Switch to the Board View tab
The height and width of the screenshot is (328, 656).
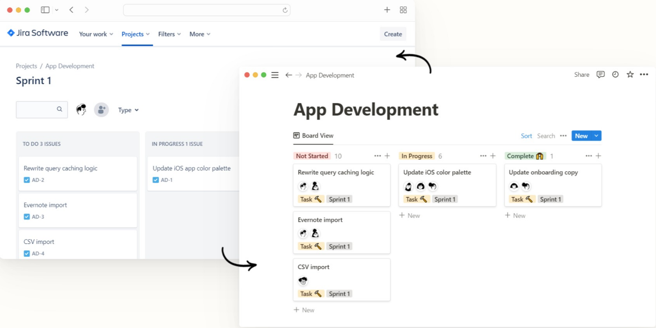pyautogui.click(x=313, y=136)
